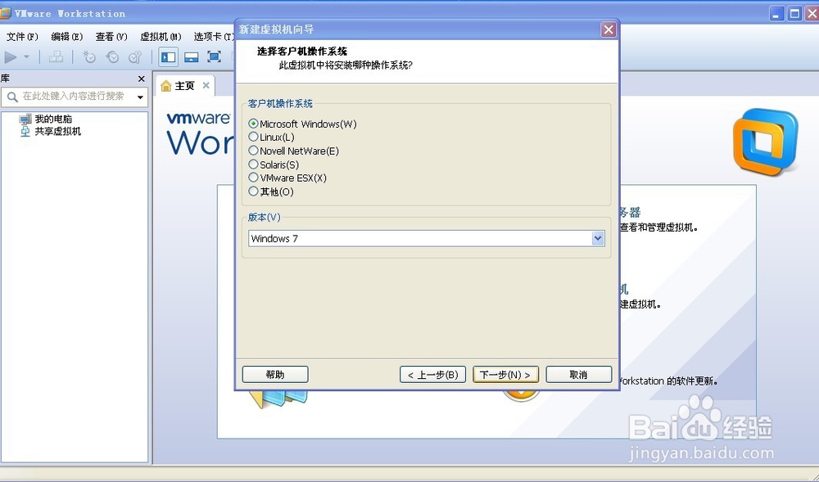Viewport: 819px width, 482px height.
Task: Open the 文件(F) menu
Action: tap(22, 37)
